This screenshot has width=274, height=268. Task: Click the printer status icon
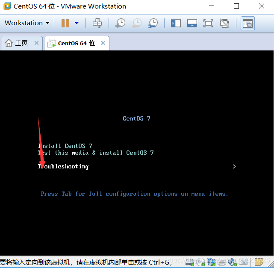pyautogui.click(x=222, y=262)
